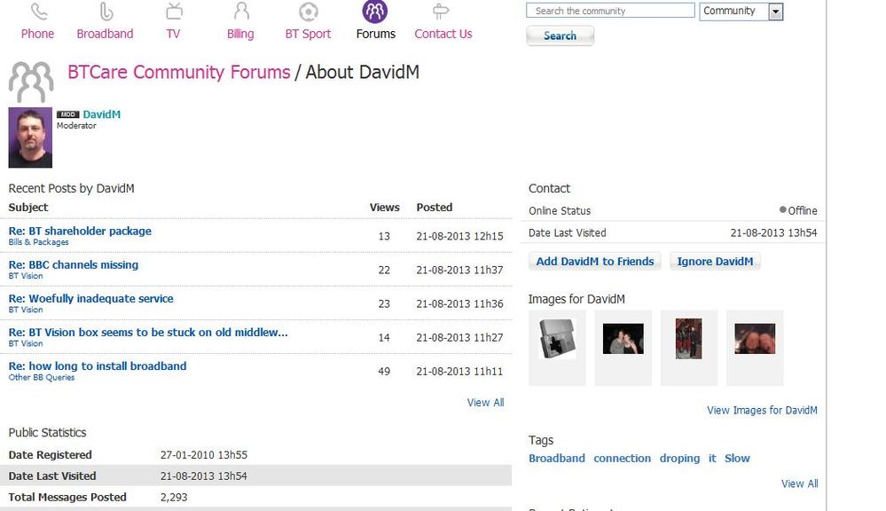Add DavidM to Friends

[594, 261]
